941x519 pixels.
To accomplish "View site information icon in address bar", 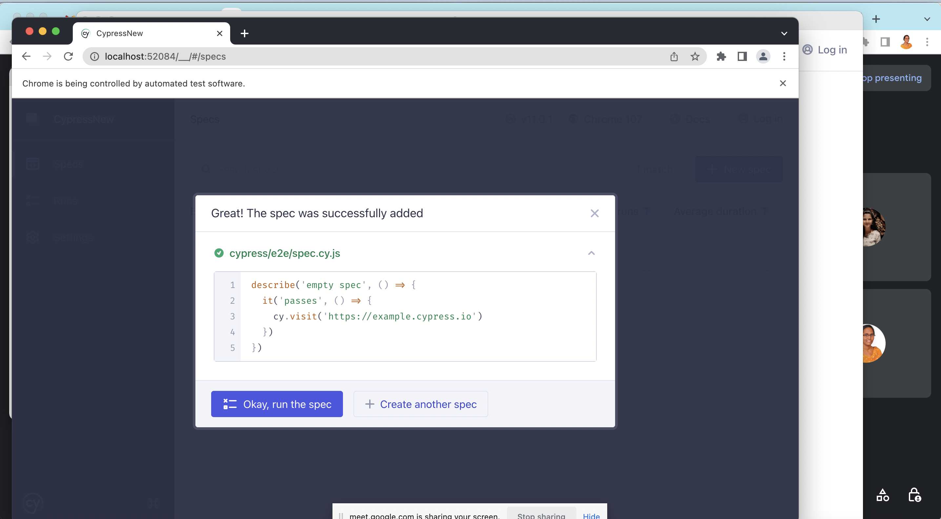I will [95, 57].
